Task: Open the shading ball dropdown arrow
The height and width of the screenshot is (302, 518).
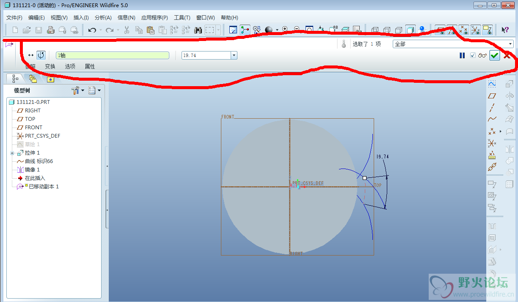Action: [x=277, y=30]
